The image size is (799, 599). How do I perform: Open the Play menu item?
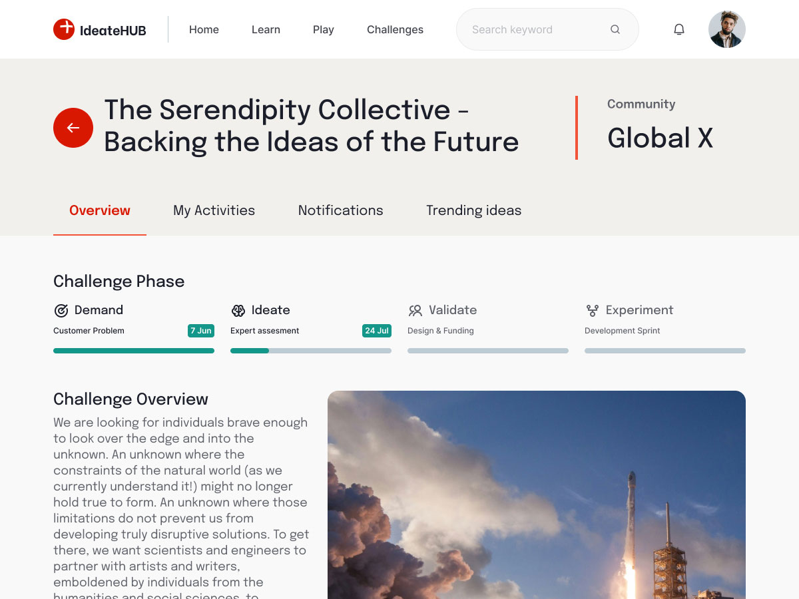324,29
